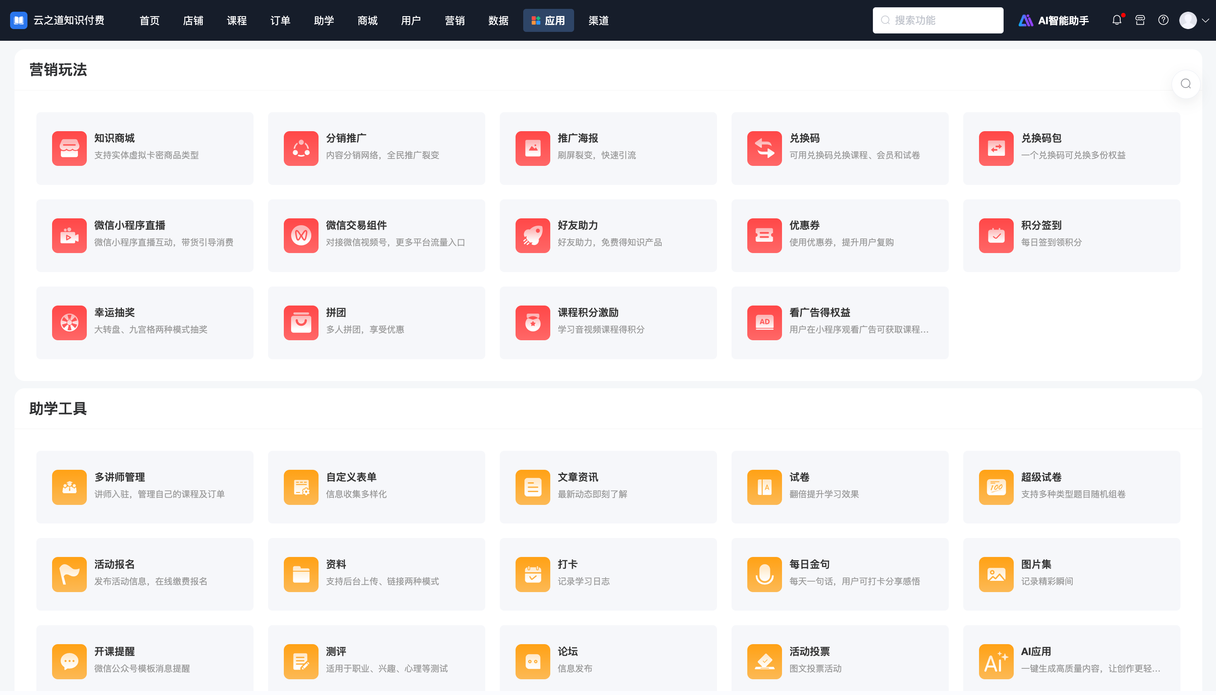
Task: Click 记录学习日志 description text
Action: [x=583, y=582]
